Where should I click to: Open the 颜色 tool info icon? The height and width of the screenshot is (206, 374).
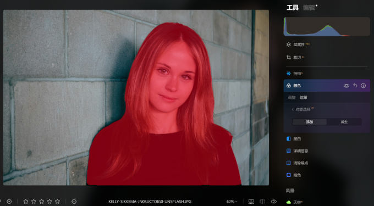pyautogui.click(x=363, y=86)
